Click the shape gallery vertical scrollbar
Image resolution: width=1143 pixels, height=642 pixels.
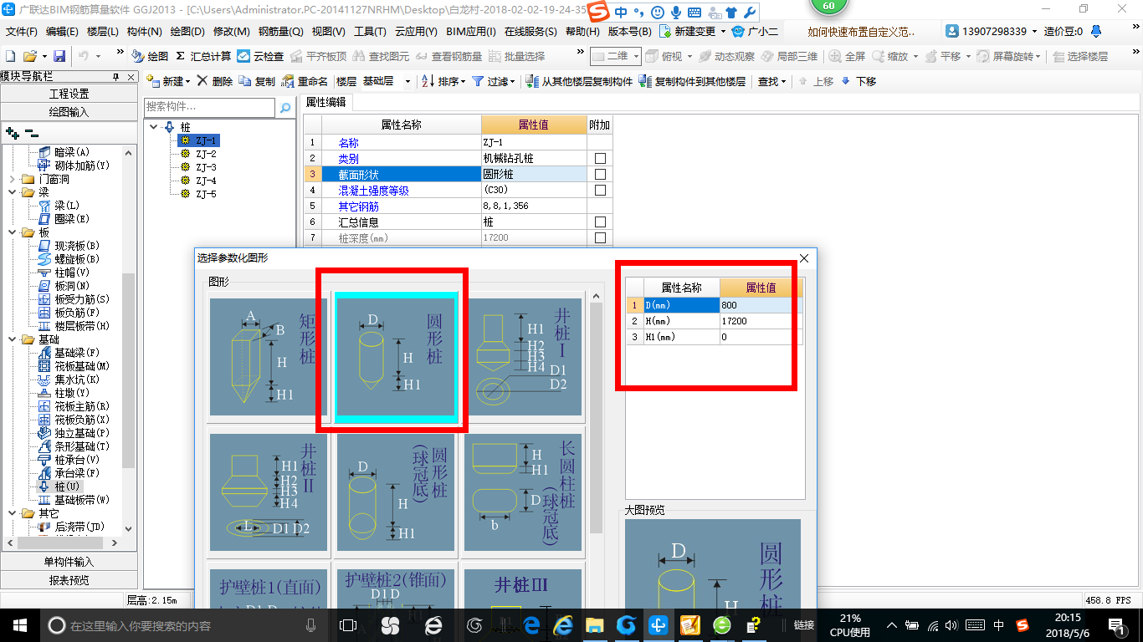click(596, 418)
